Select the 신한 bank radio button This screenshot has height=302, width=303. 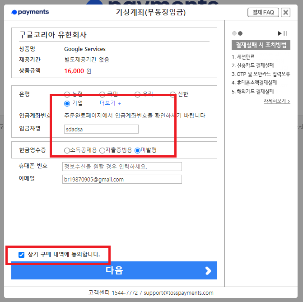point(173,94)
